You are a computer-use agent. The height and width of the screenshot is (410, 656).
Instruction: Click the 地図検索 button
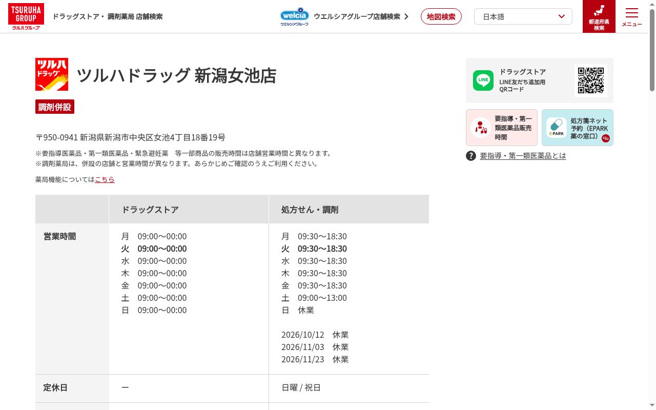[441, 16]
